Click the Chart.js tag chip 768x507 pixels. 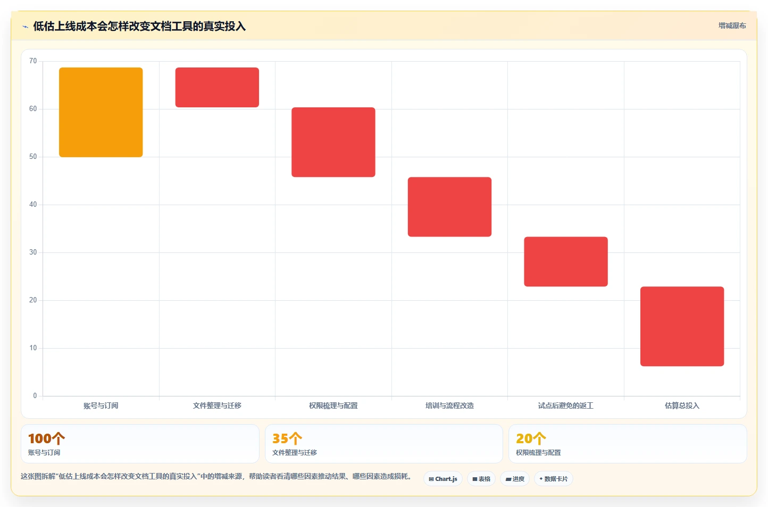[x=443, y=479]
